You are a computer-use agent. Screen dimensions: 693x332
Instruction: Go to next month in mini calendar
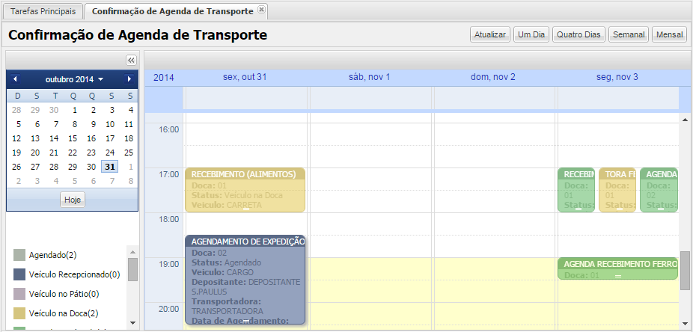[x=129, y=79]
